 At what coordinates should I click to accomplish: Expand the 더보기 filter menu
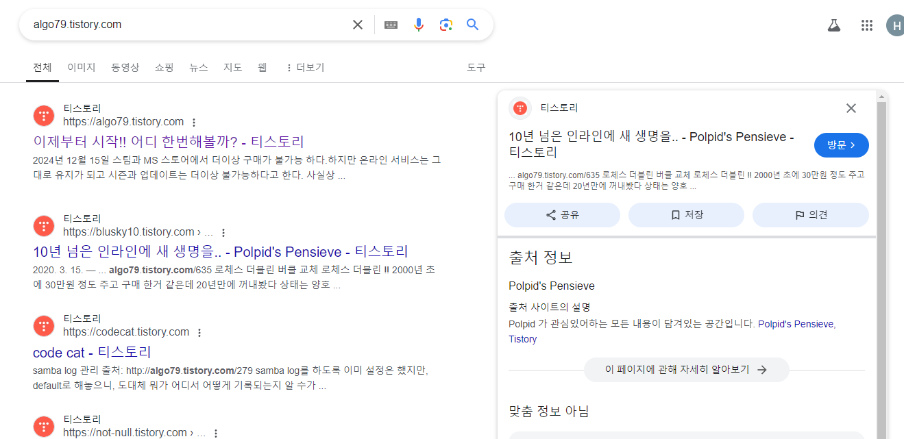point(305,67)
